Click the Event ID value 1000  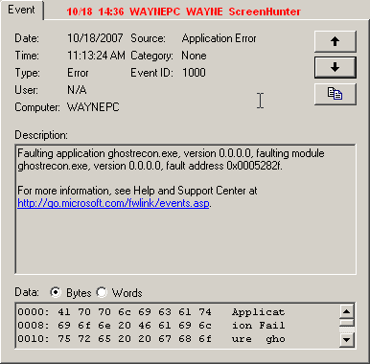click(194, 73)
